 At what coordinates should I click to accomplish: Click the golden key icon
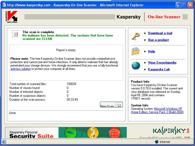click(x=136, y=36)
